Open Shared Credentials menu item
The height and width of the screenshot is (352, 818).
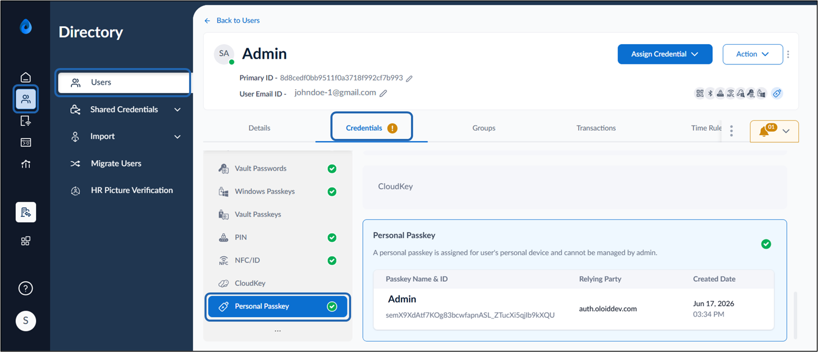point(124,110)
